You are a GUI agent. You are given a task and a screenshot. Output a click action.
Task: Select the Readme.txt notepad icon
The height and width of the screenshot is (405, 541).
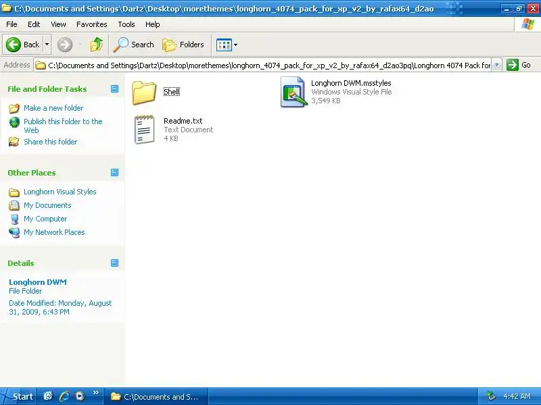coord(144,130)
